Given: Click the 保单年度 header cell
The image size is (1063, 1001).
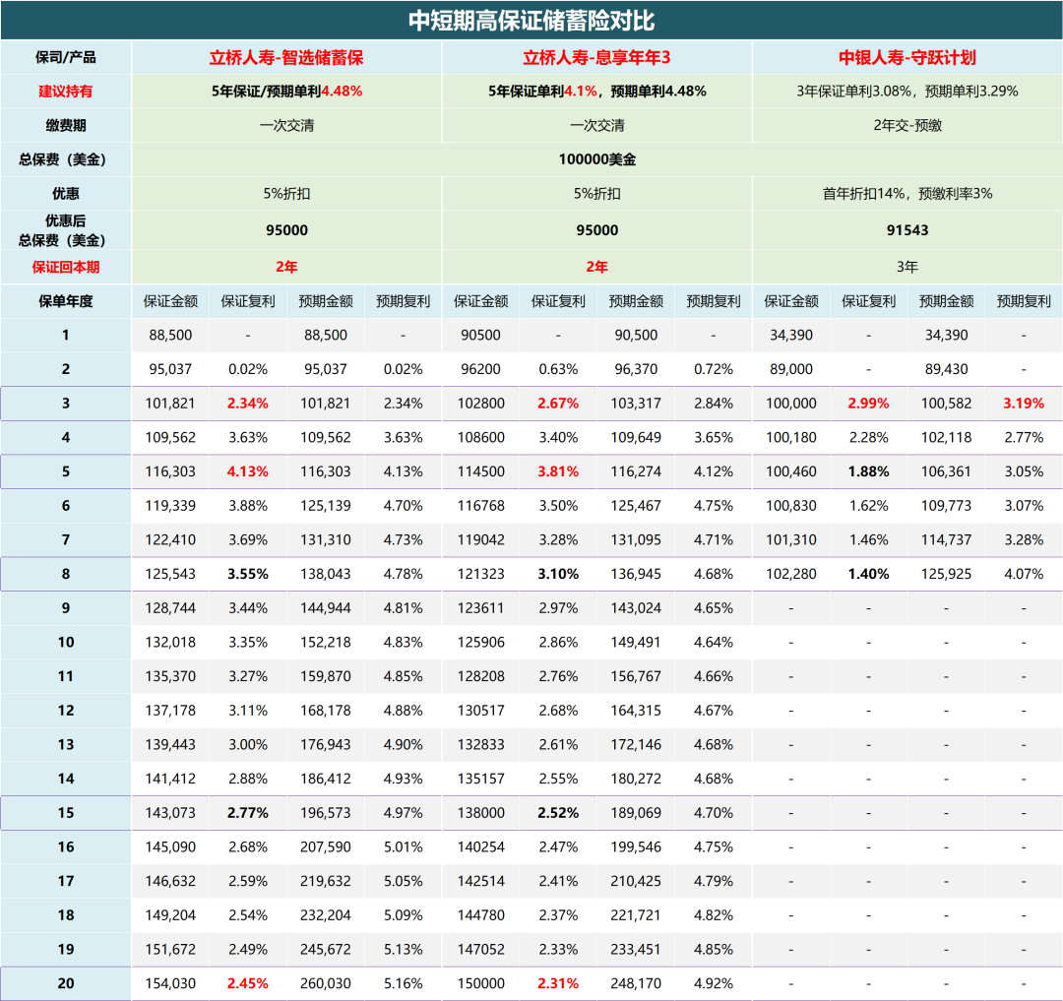Looking at the screenshot, I should point(66,301).
